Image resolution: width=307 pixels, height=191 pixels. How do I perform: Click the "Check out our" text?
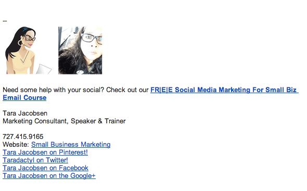[127, 90]
